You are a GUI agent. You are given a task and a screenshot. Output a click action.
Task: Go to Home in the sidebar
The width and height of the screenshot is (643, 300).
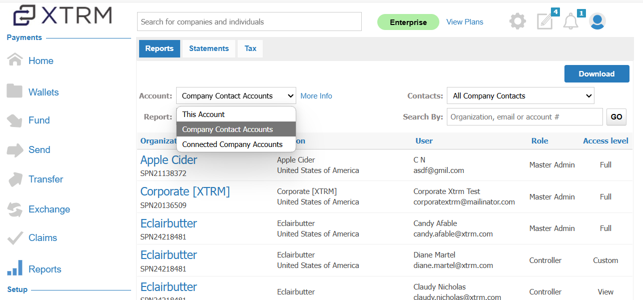41,60
